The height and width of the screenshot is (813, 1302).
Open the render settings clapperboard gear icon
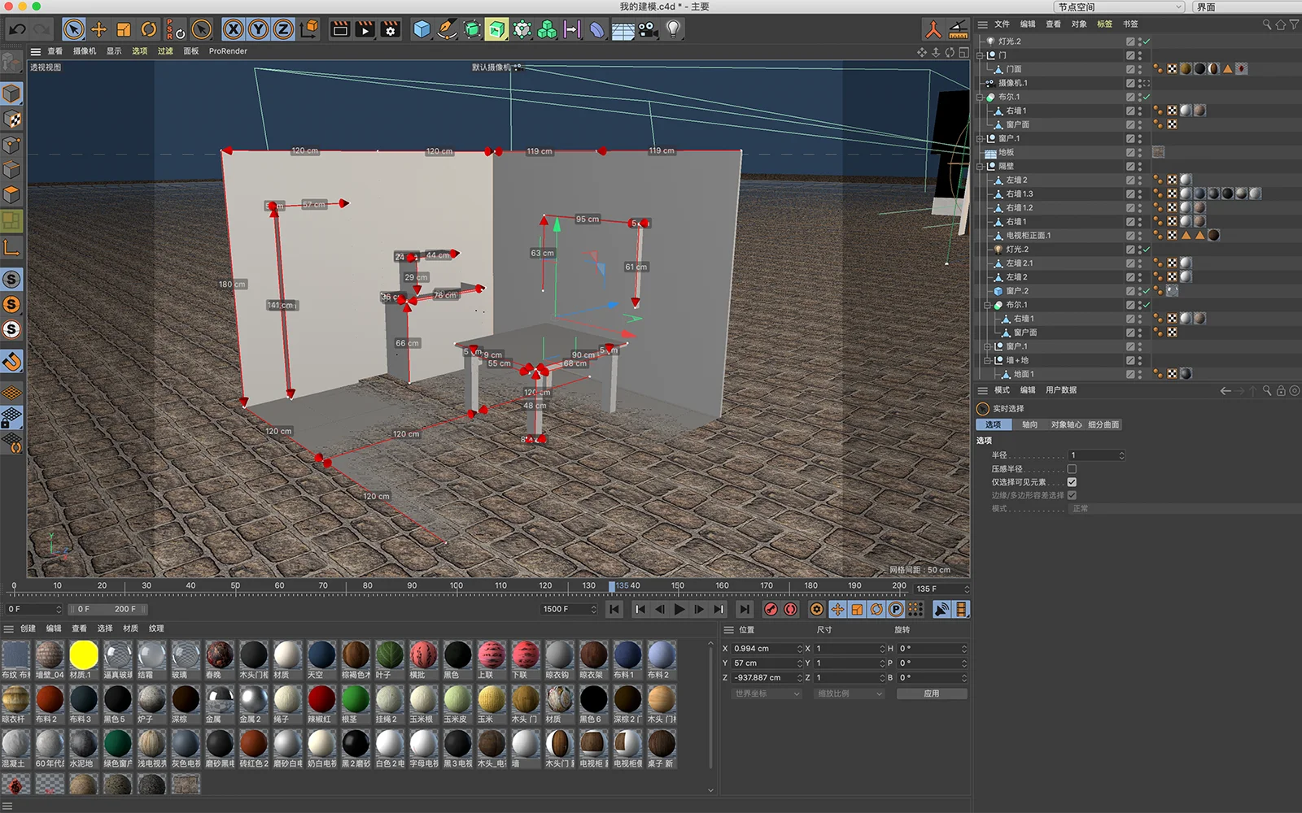pos(391,30)
